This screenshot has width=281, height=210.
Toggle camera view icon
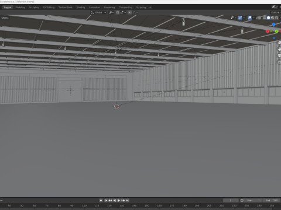(x=279, y=55)
